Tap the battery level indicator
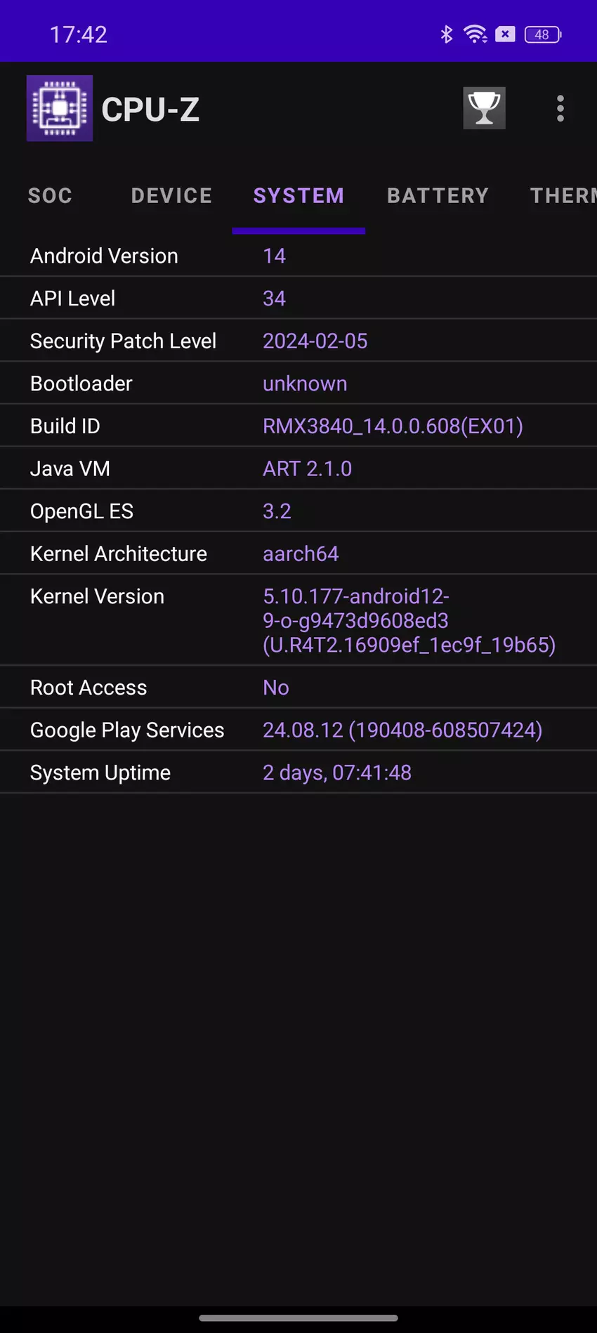597x1333 pixels. point(542,34)
